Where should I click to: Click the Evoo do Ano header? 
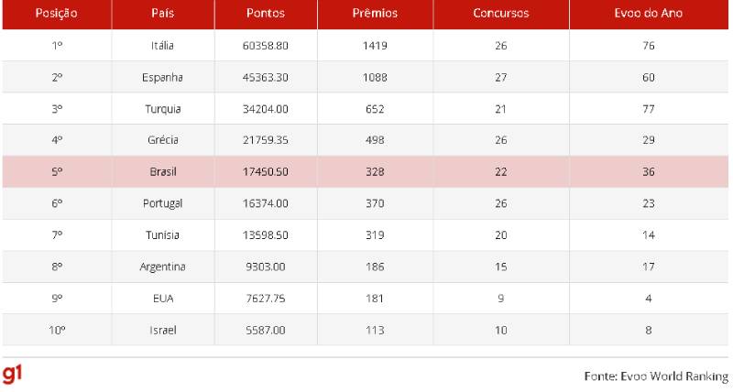[x=649, y=13]
